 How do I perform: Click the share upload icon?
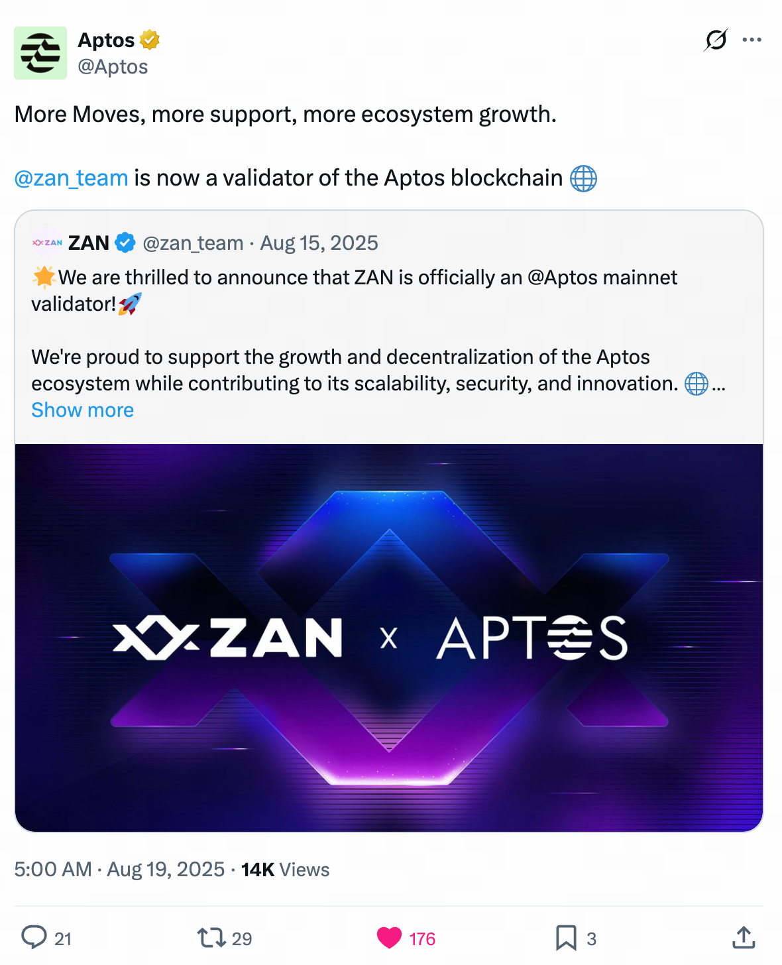tap(744, 938)
